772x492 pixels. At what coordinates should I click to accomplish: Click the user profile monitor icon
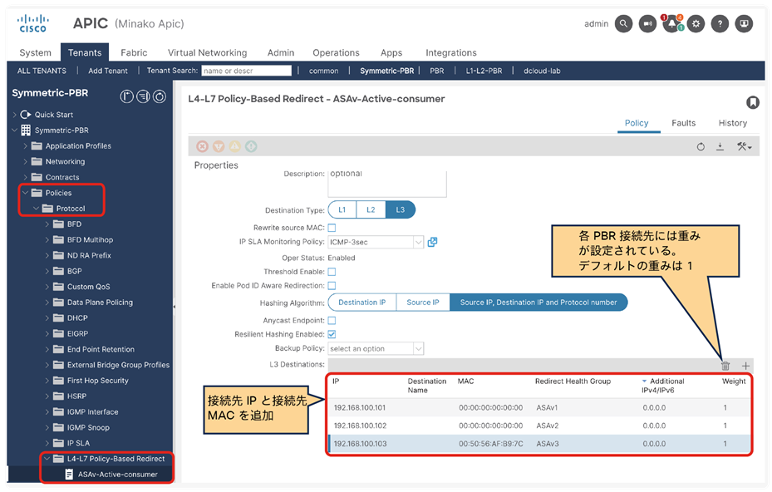[x=744, y=23]
